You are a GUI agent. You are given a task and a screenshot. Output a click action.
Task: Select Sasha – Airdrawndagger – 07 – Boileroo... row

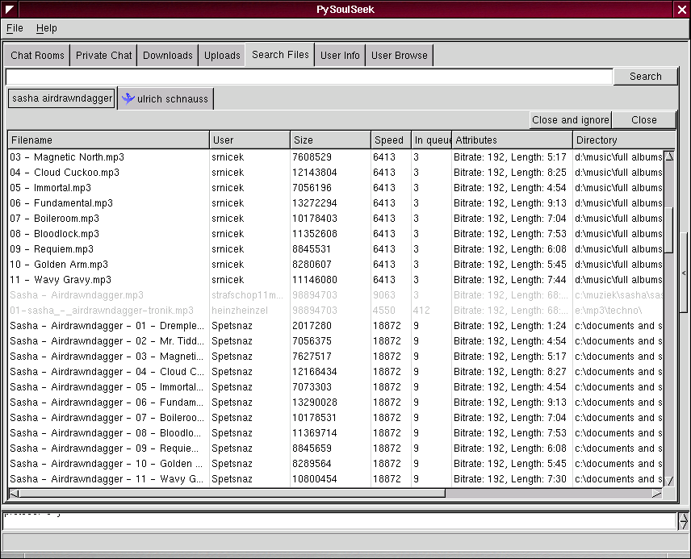click(x=336, y=418)
